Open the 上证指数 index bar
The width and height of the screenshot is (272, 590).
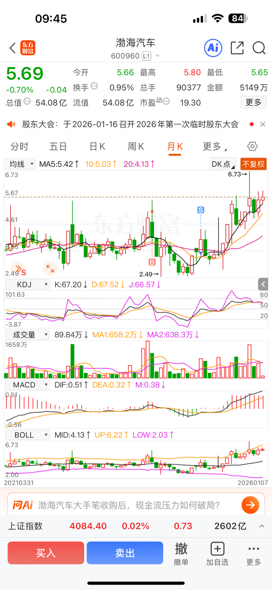coord(136,526)
